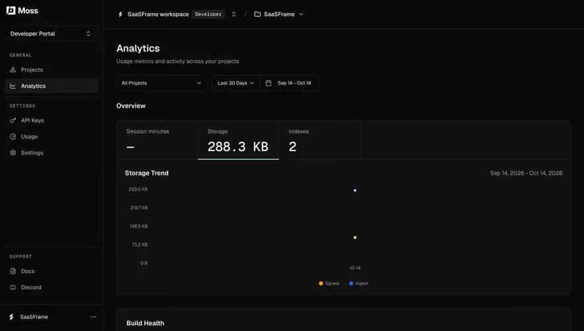Open the Docs link
The image size is (584, 331).
coord(51,271)
